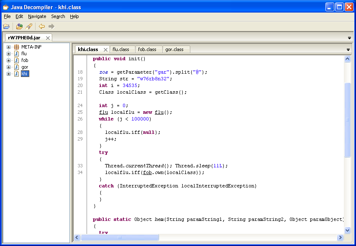Select the META-INF package icon in tree
The height and width of the screenshot is (246, 356).
[16, 47]
